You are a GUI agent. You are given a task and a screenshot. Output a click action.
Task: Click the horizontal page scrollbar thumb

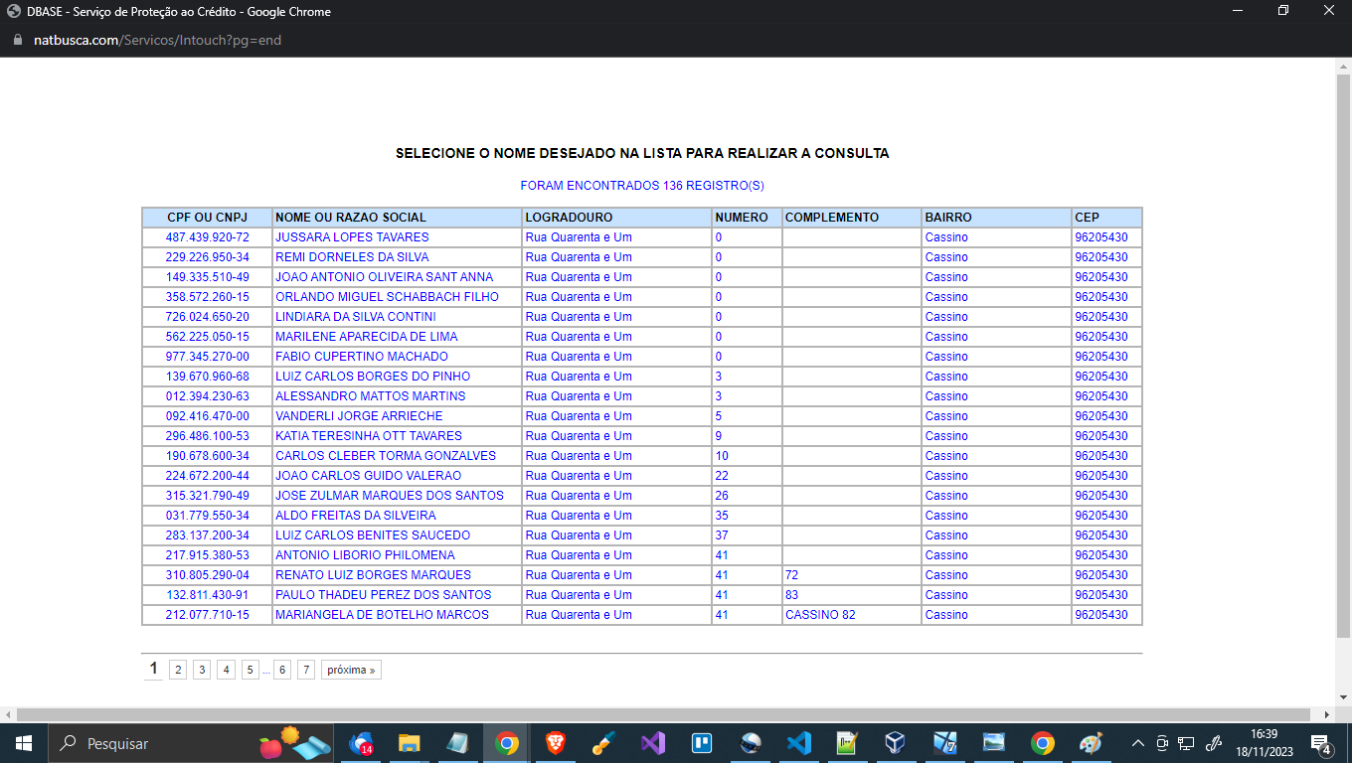[x=664, y=714]
